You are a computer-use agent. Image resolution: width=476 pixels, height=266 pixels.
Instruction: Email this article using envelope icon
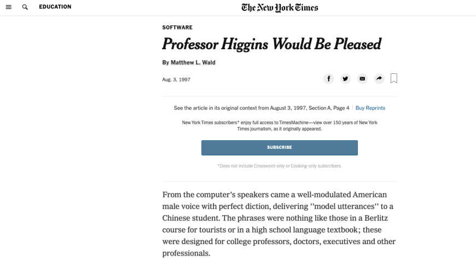(362, 79)
